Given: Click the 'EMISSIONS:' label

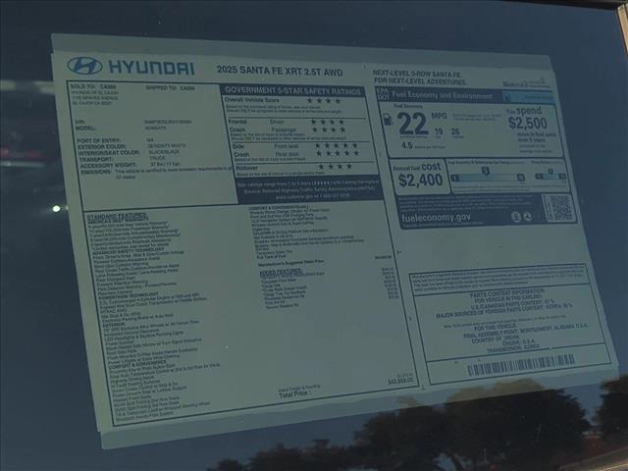Looking at the screenshot, I should (96, 172).
